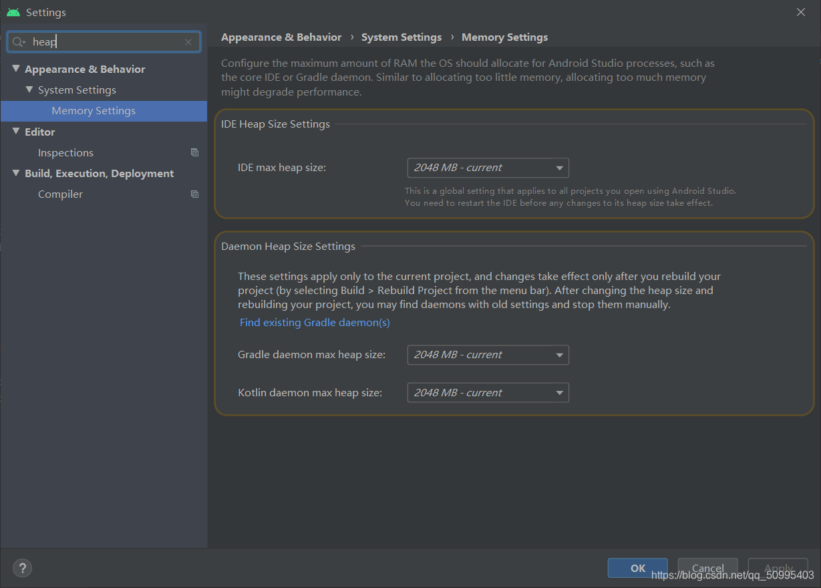Click the 'IDE max heap size:' label
This screenshot has height=588, width=821.
(282, 168)
